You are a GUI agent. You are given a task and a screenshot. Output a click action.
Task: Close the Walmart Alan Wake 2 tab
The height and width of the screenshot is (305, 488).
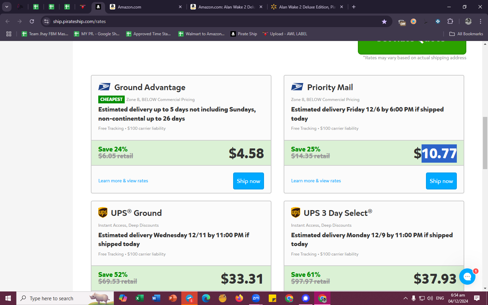point(342,7)
